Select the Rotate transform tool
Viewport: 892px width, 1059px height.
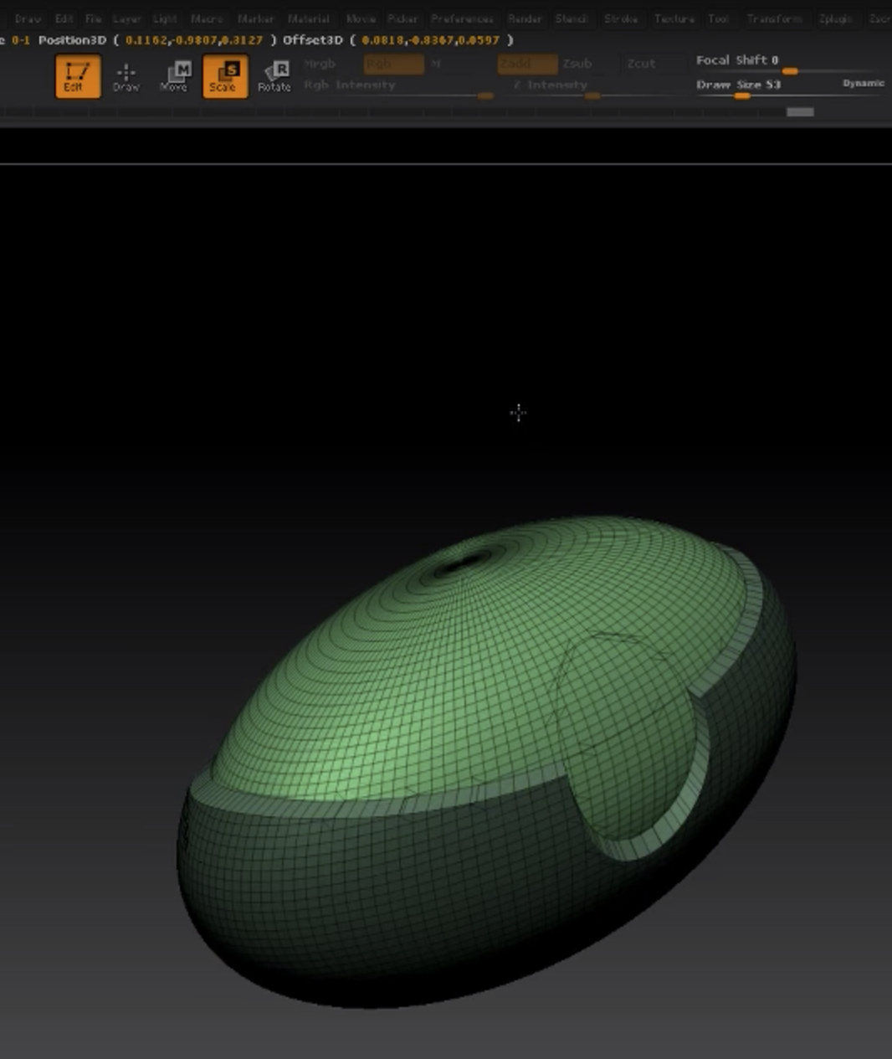tap(274, 77)
